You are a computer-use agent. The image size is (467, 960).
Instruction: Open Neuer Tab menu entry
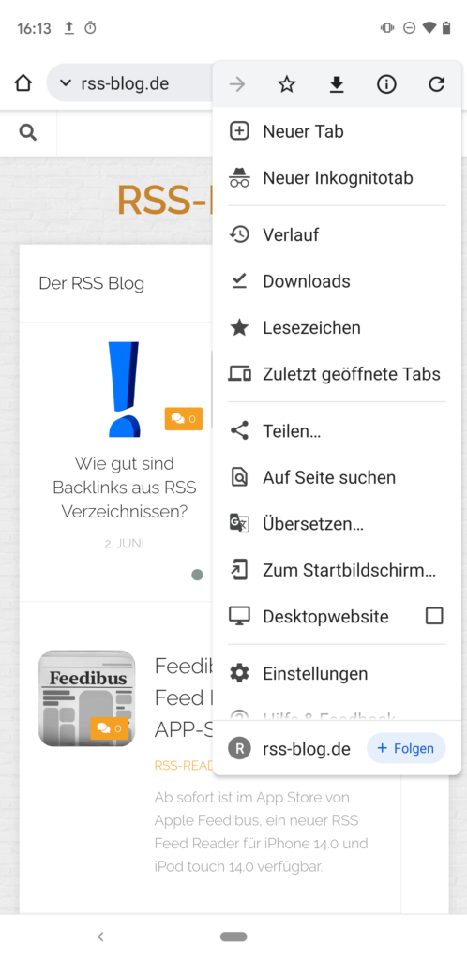[x=337, y=131]
